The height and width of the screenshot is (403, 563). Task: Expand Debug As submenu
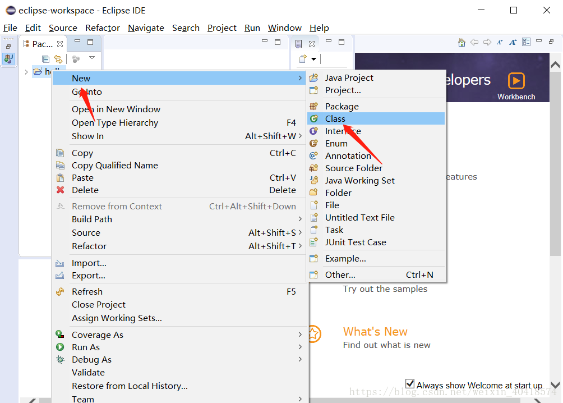click(x=300, y=359)
